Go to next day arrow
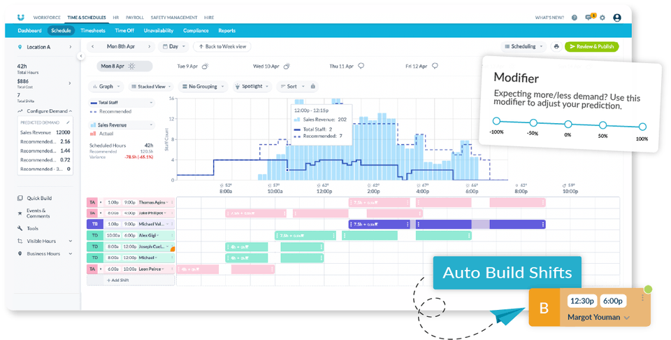Viewport: 671px width, 340px height. [150, 47]
